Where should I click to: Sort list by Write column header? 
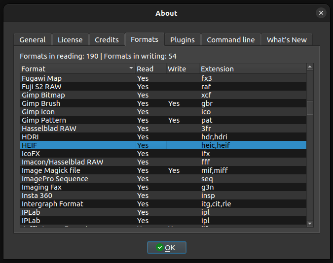(182, 69)
